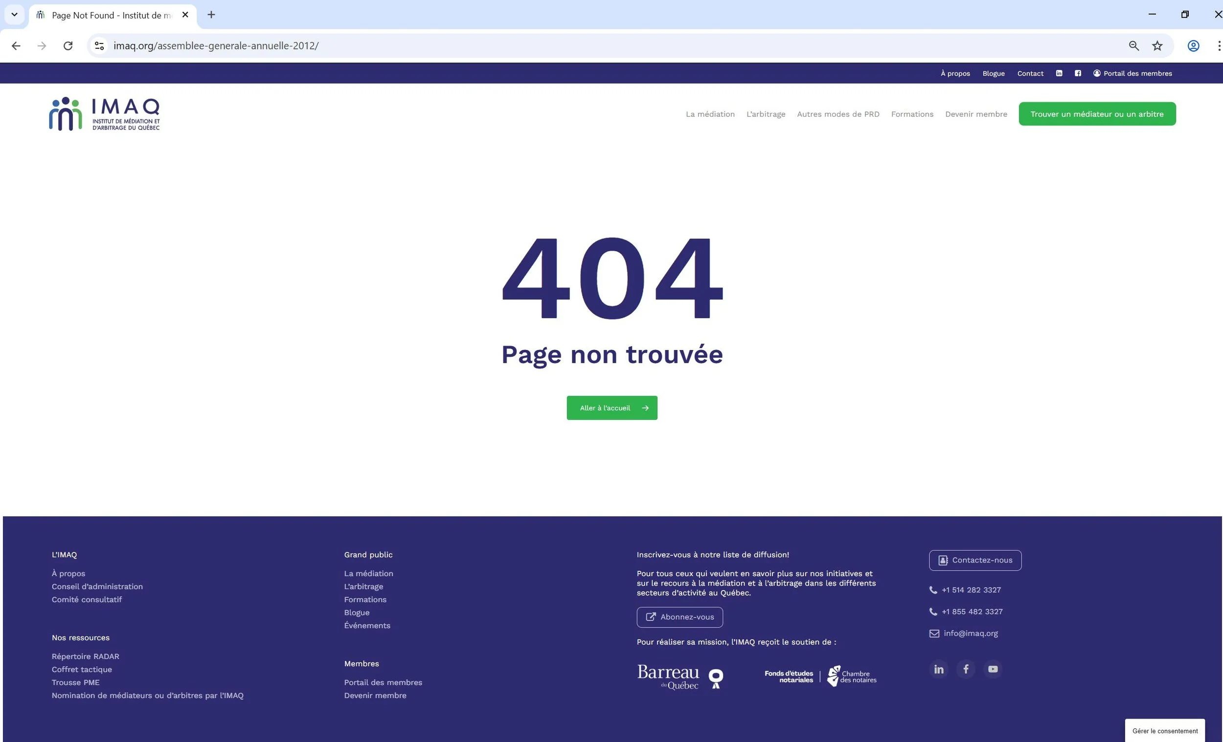1223x742 pixels.
Task: Open Autres modes de PRD menu
Action: (x=838, y=114)
